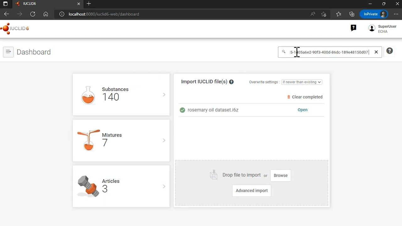Screen dimensions: 402x226
Task: Open dashboard help question mark
Action: click(x=389, y=51)
